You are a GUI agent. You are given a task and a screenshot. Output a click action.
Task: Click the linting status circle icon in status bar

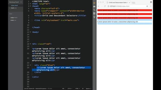click(83, 88)
